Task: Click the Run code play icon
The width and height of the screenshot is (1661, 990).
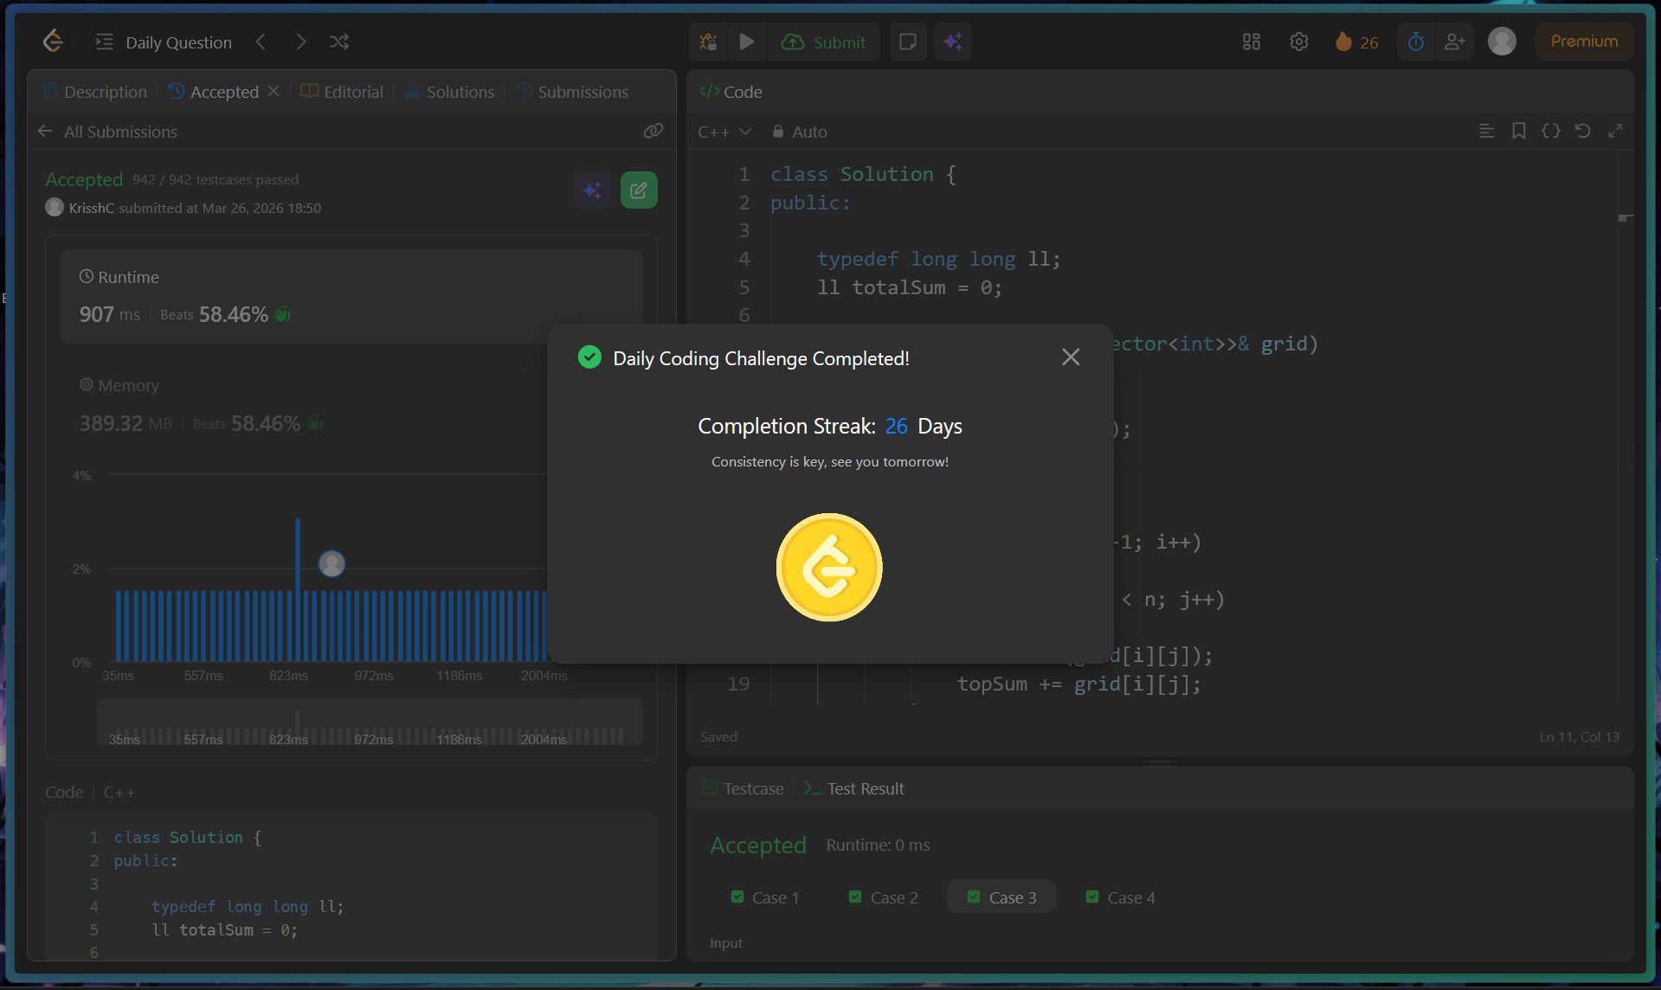Action: [x=746, y=42]
